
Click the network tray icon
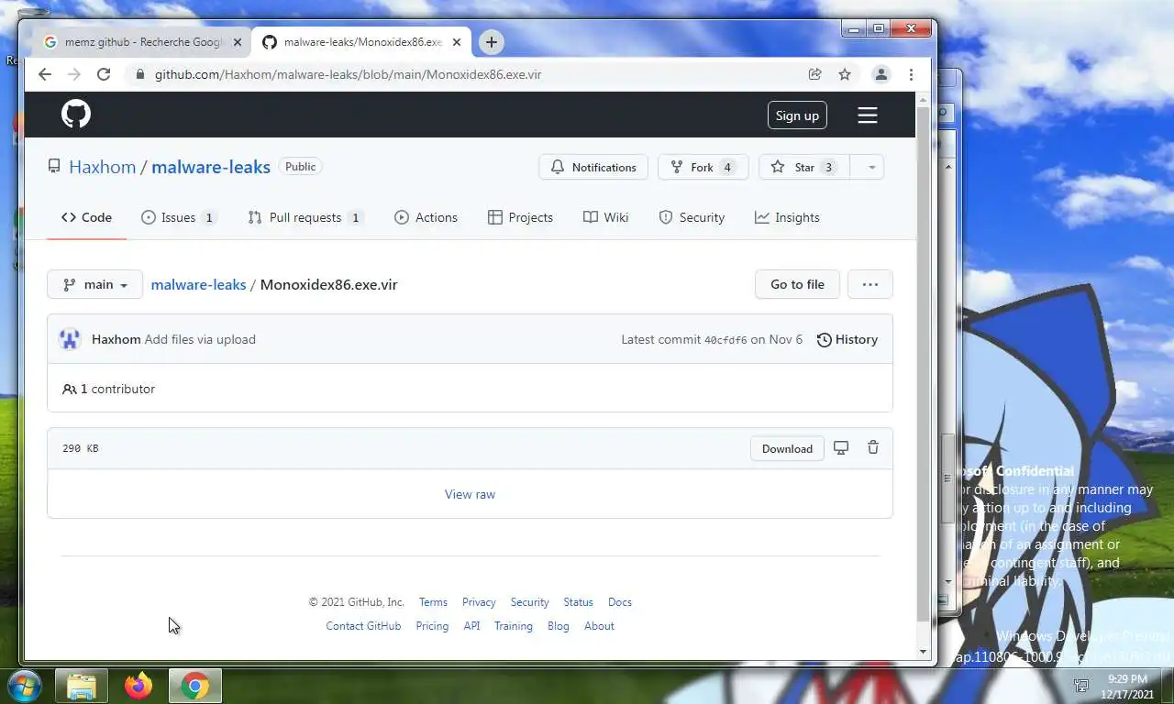point(1082,686)
